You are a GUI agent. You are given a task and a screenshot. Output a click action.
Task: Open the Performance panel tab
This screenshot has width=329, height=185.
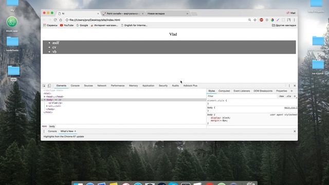[118, 86]
